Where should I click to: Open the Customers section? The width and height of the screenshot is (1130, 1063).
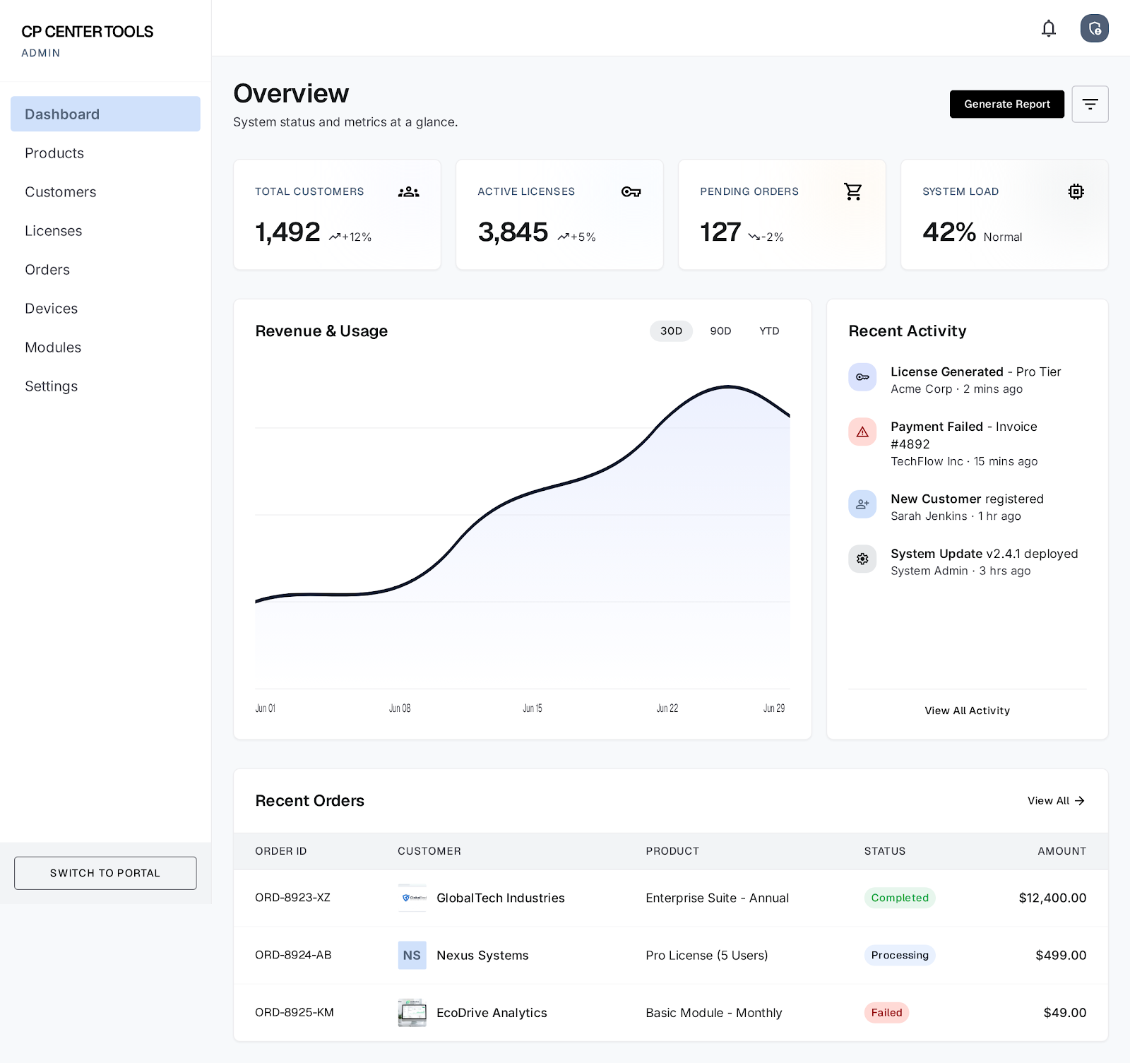105,192
